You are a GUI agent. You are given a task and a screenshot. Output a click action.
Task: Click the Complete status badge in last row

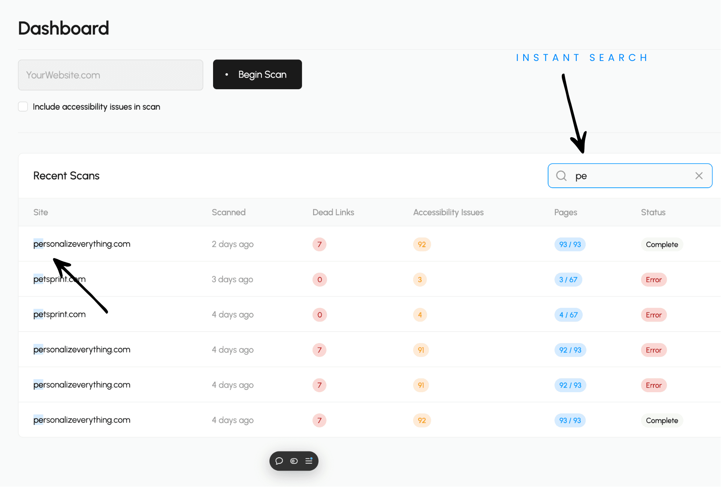click(662, 420)
